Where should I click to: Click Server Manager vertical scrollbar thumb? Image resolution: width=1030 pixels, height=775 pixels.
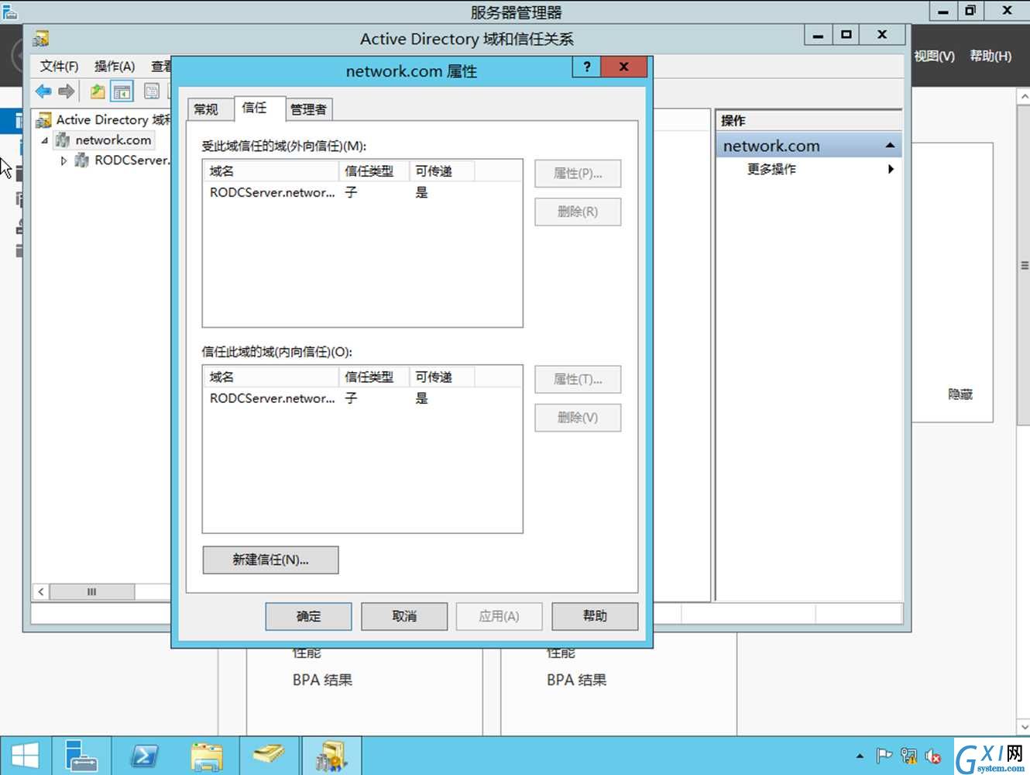[1023, 264]
